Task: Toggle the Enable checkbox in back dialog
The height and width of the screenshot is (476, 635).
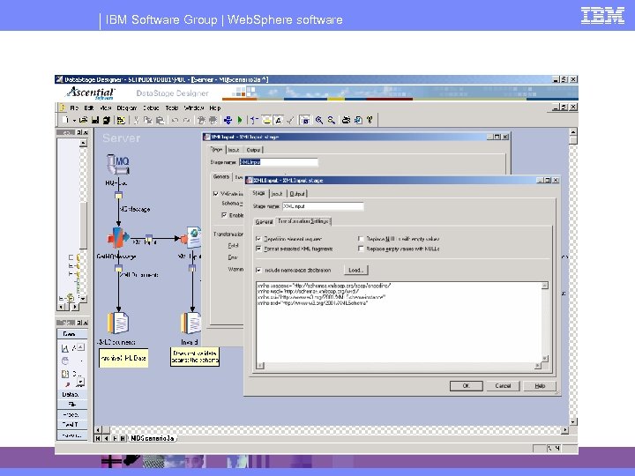Action: click(224, 215)
